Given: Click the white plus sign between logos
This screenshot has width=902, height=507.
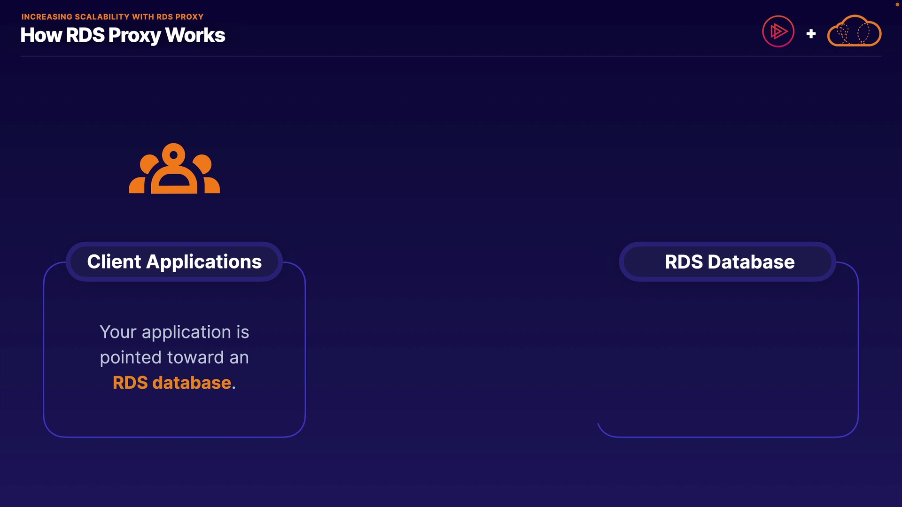Looking at the screenshot, I should pyautogui.click(x=811, y=34).
